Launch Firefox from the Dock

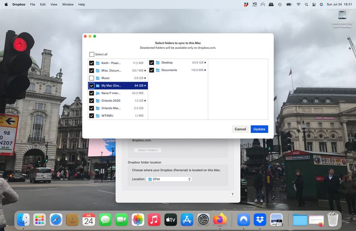point(220,219)
